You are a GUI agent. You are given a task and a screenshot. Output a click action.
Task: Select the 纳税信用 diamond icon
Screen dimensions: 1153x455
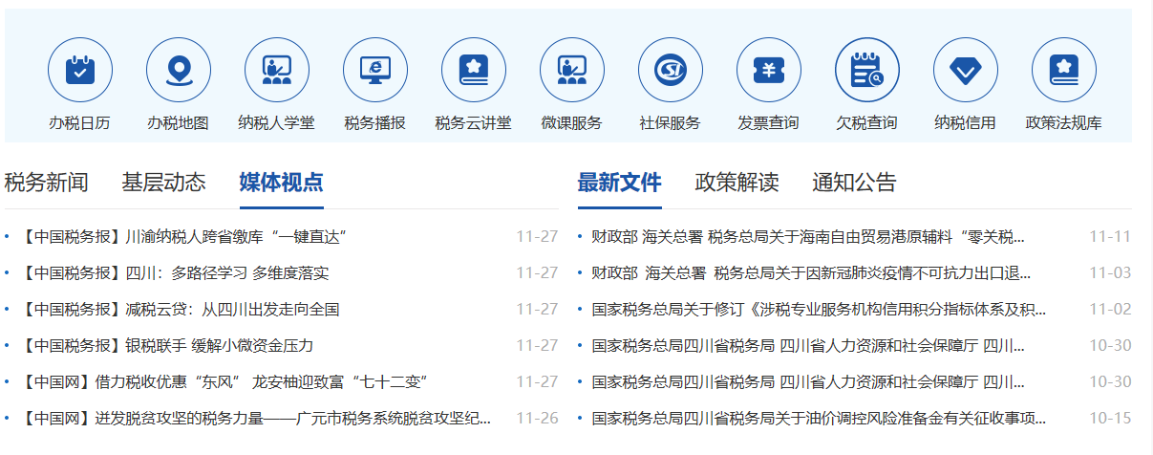[966, 71]
